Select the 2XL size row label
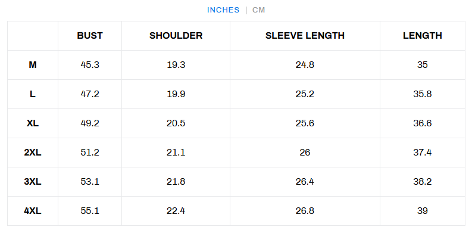This screenshot has height=233, width=472. (x=33, y=153)
